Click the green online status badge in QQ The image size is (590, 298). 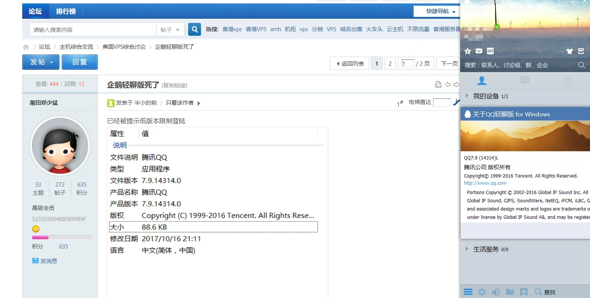pos(497,27)
